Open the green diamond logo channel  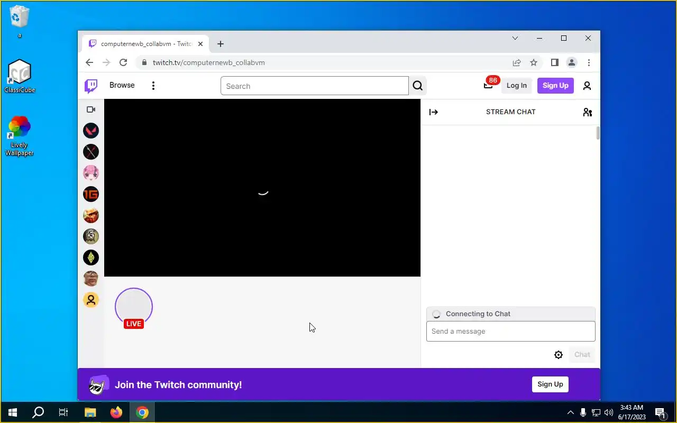91,258
